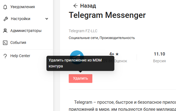Go back via Назад link
The image size is (176, 111).
(88, 6)
